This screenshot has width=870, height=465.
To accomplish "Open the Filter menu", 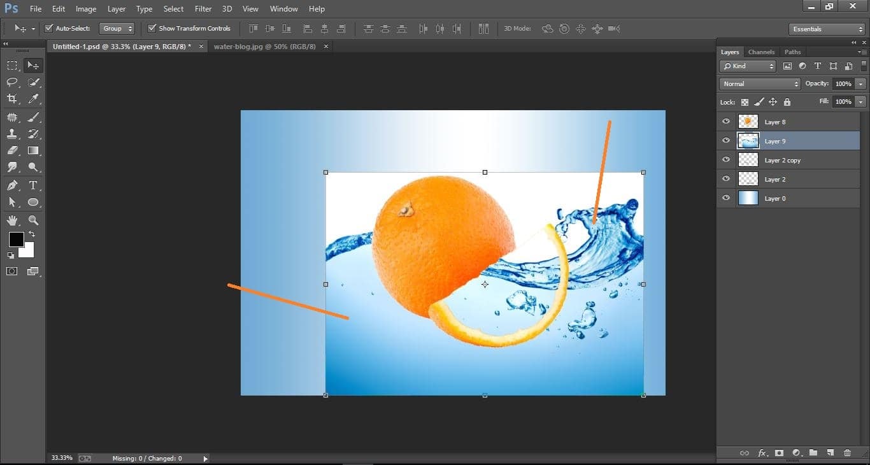I will click(x=203, y=8).
